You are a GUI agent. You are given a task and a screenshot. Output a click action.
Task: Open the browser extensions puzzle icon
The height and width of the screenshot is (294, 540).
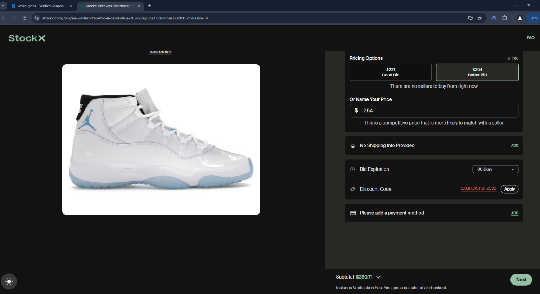504,18
